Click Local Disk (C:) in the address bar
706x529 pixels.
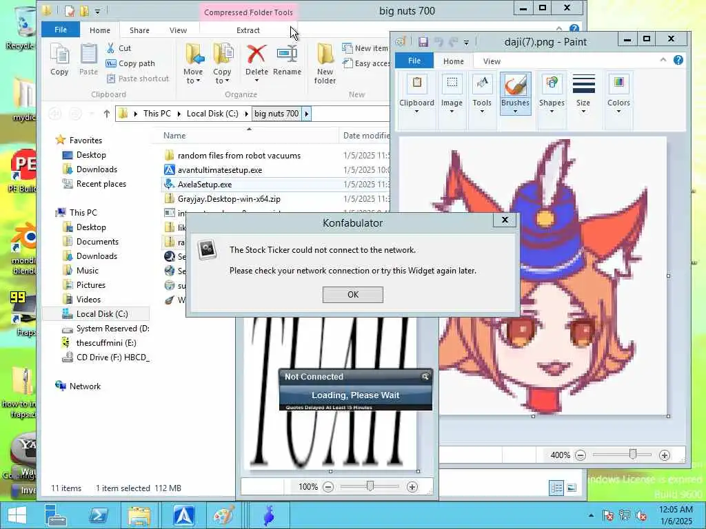click(x=212, y=114)
